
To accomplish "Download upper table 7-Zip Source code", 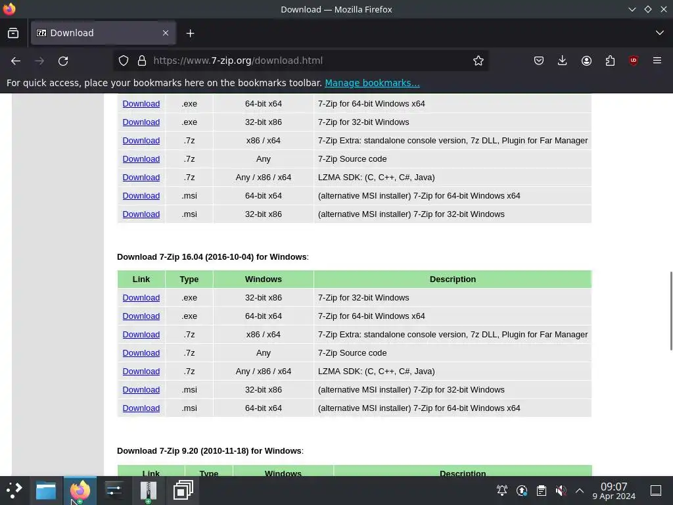I will [141, 159].
